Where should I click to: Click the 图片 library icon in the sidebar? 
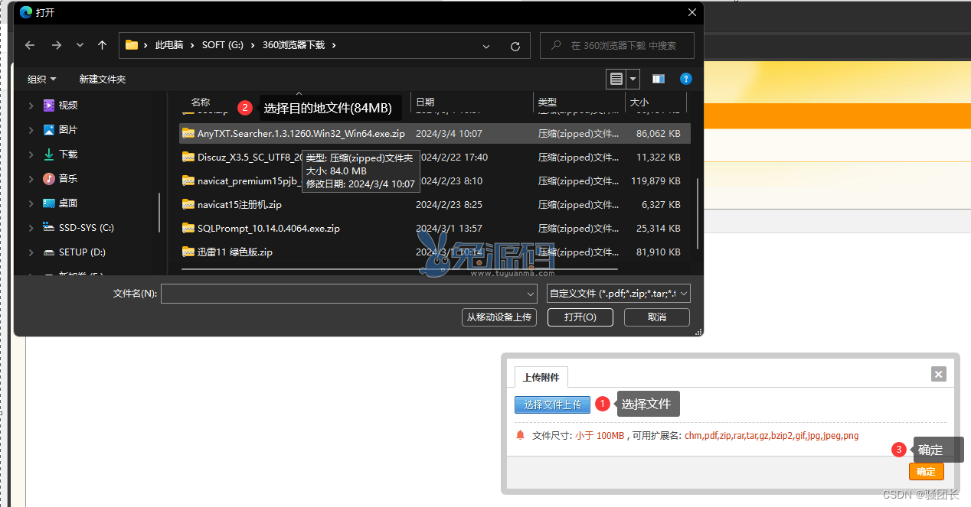(x=49, y=129)
